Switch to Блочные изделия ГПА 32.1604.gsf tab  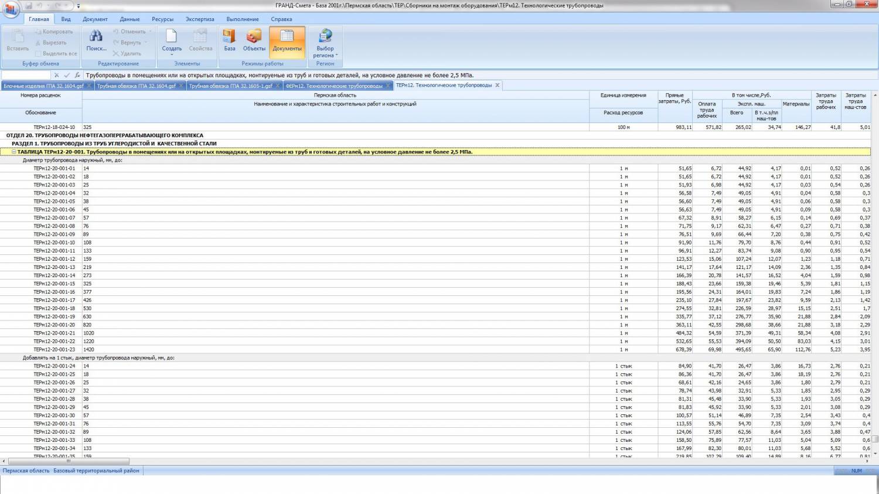(43, 86)
